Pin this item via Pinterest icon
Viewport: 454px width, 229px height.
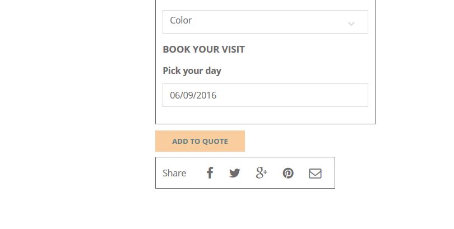pos(288,174)
